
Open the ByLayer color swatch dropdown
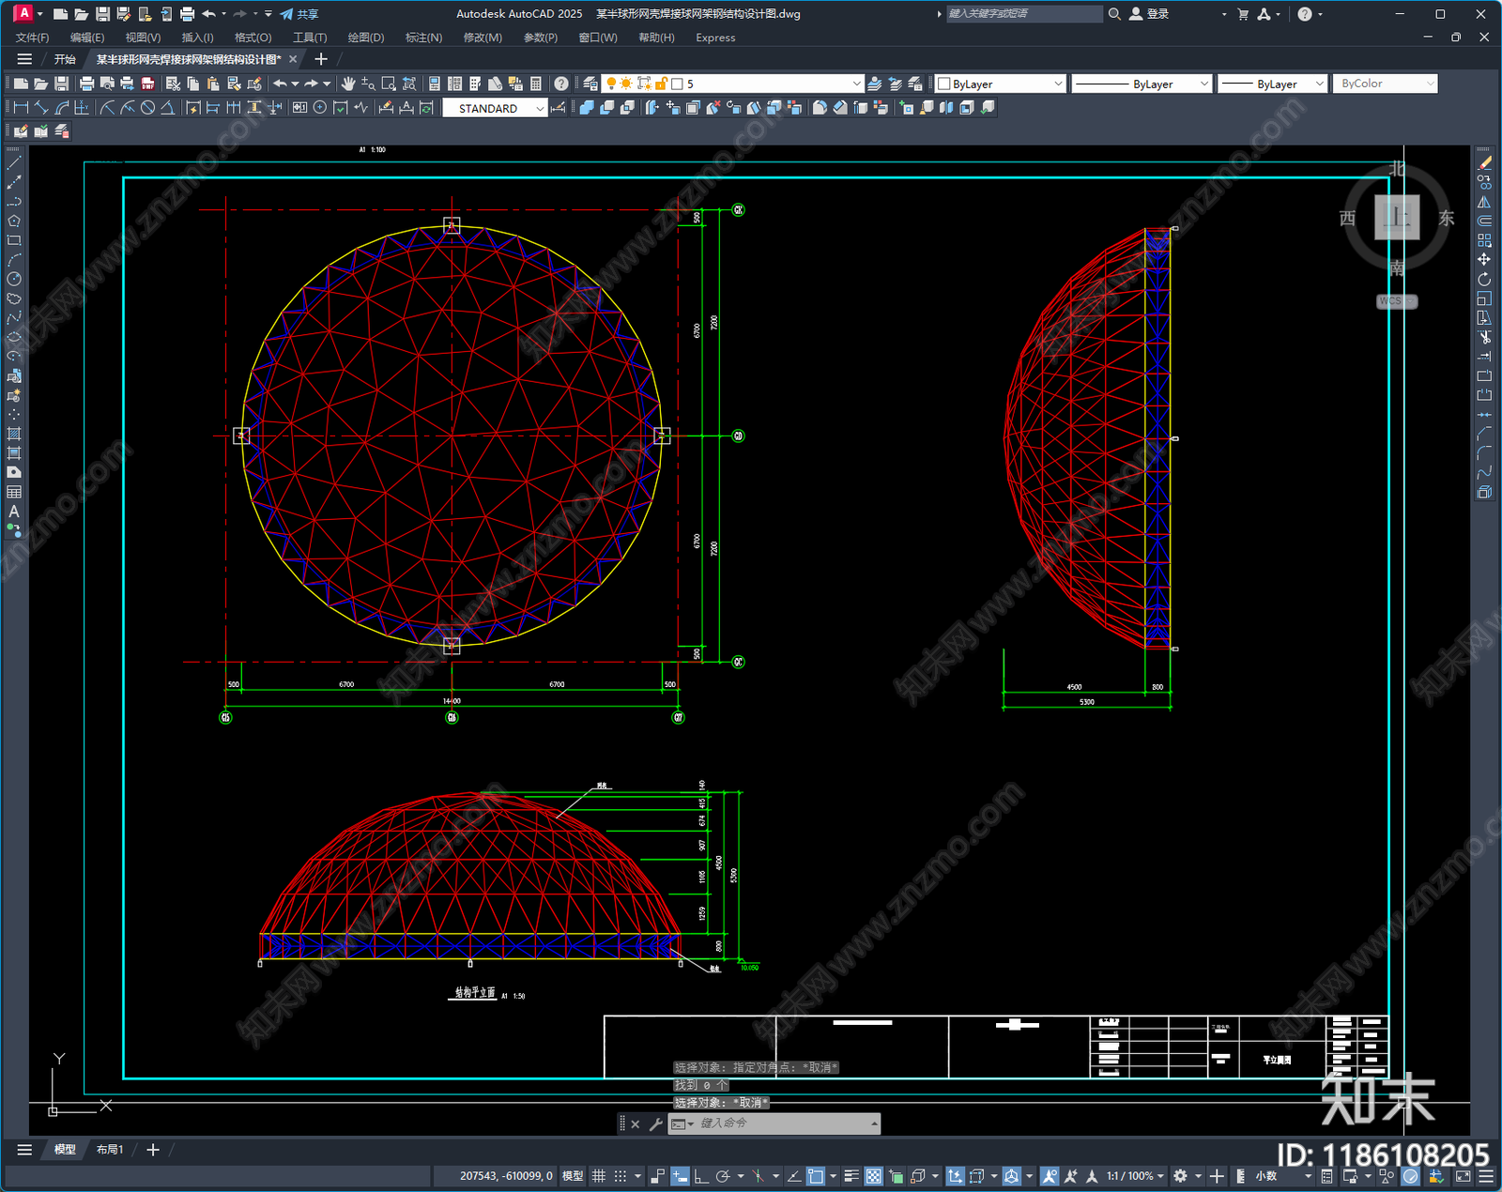1001,84
